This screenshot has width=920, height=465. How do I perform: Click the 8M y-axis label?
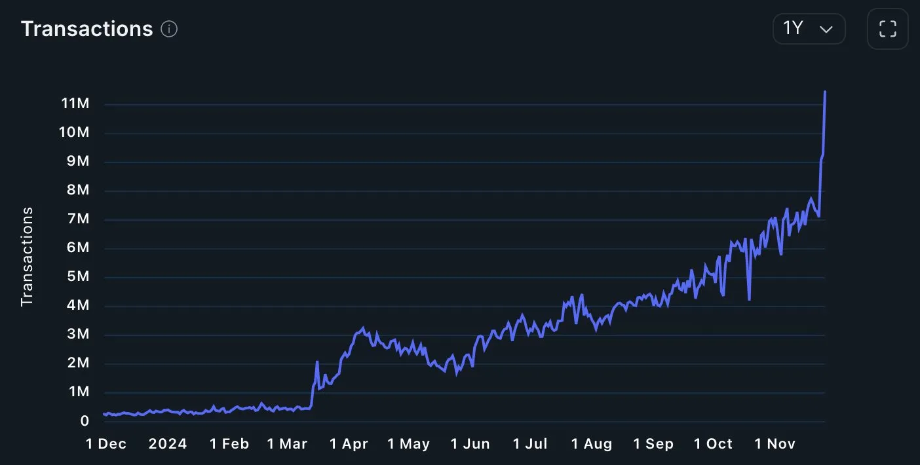coord(77,190)
